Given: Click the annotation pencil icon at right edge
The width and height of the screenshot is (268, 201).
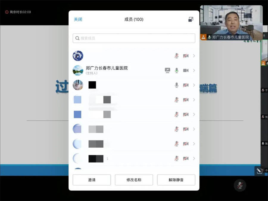Looking at the screenshot, I should pyautogui.click(x=259, y=171).
